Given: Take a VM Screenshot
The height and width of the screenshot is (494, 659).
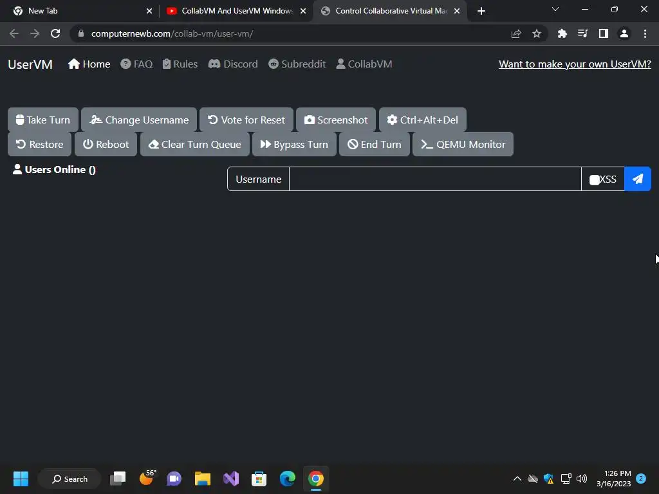Looking at the screenshot, I should click(x=336, y=120).
